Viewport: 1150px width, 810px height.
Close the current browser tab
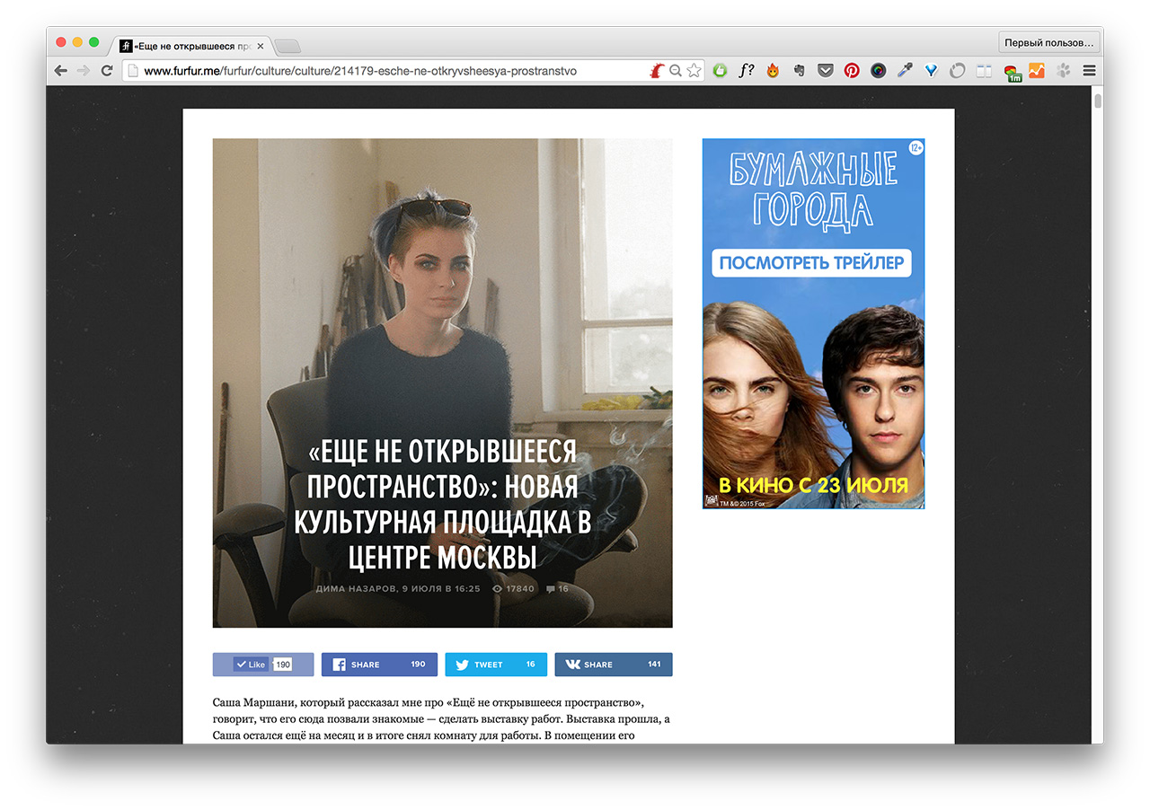[261, 46]
